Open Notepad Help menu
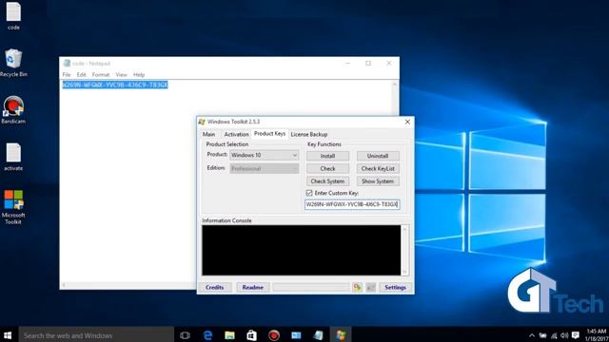The height and width of the screenshot is (342, 609). (x=139, y=74)
